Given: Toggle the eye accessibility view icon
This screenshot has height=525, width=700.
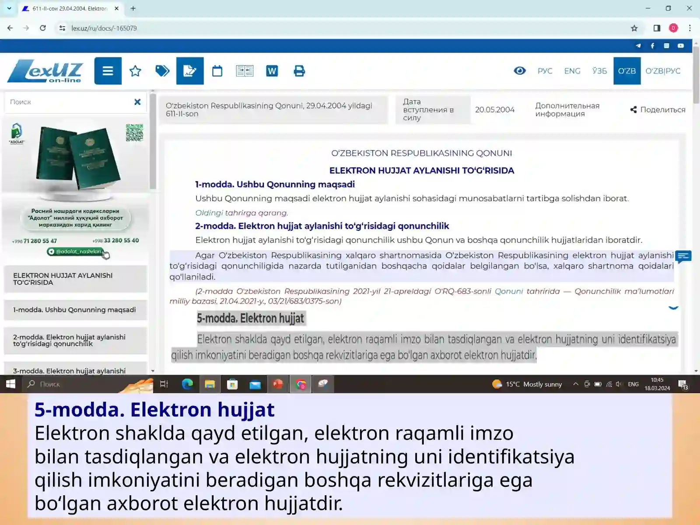Looking at the screenshot, I should [520, 70].
